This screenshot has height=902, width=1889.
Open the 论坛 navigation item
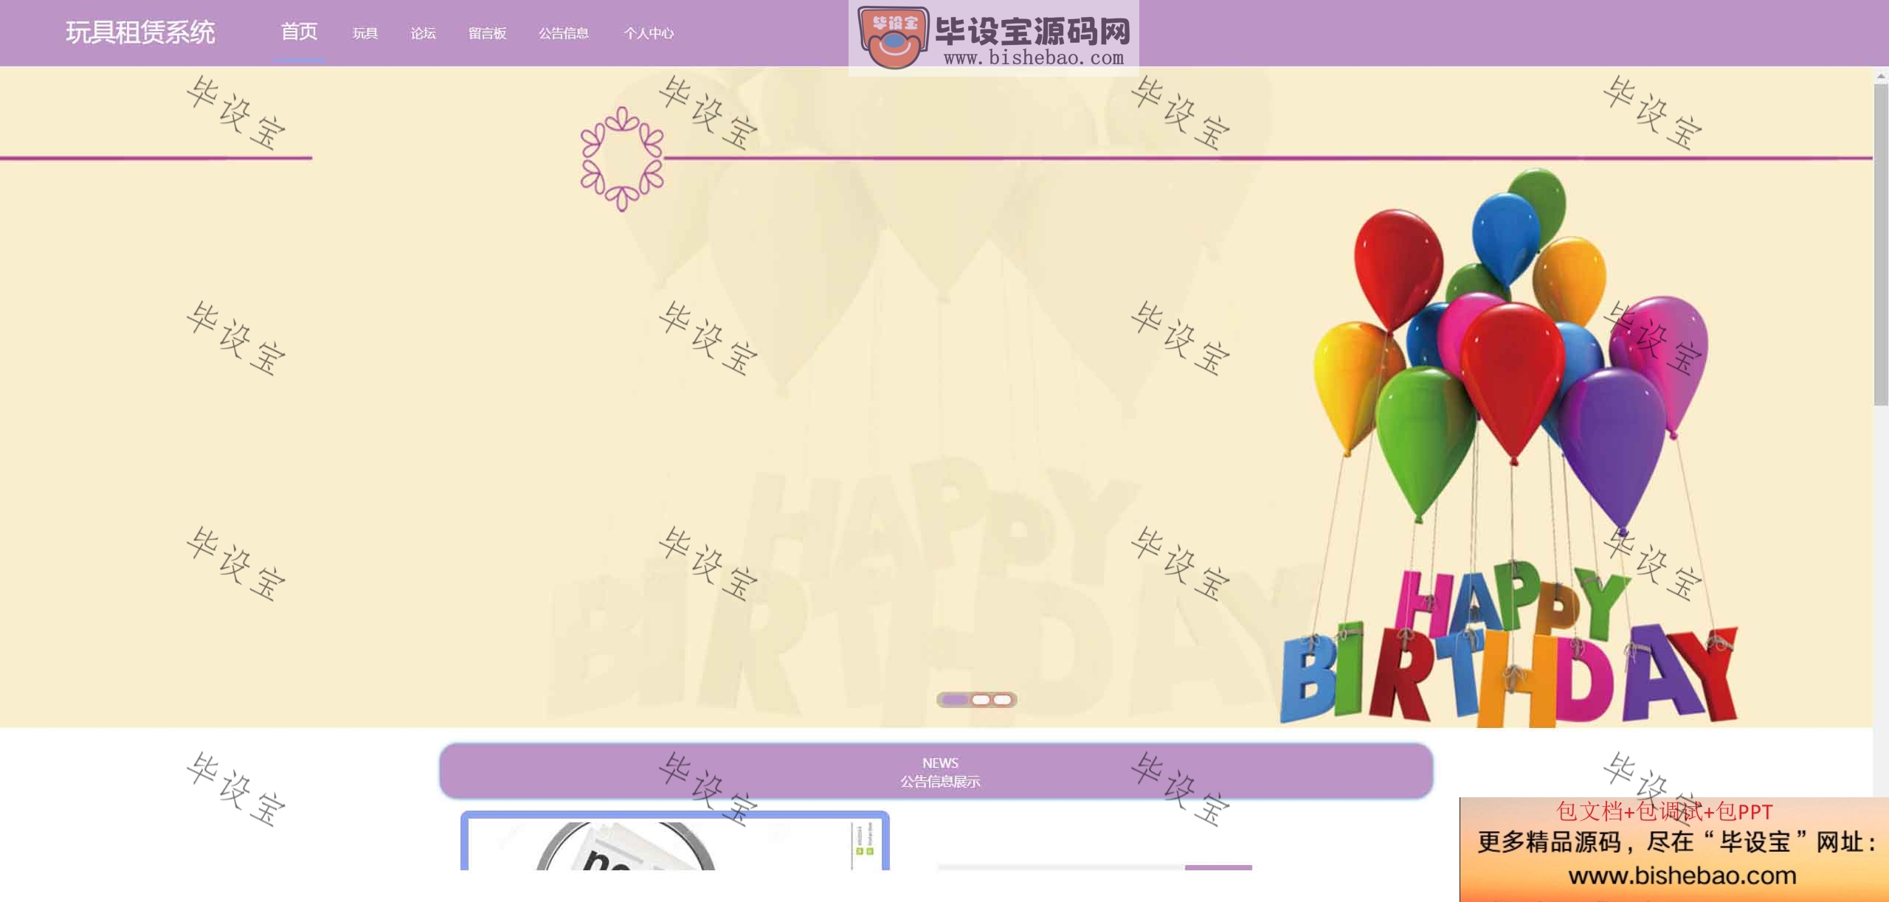click(x=424, y=33)
